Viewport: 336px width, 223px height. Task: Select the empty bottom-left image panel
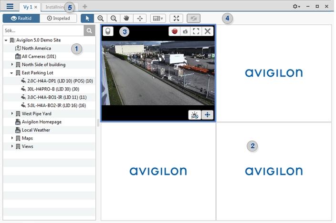158,172
